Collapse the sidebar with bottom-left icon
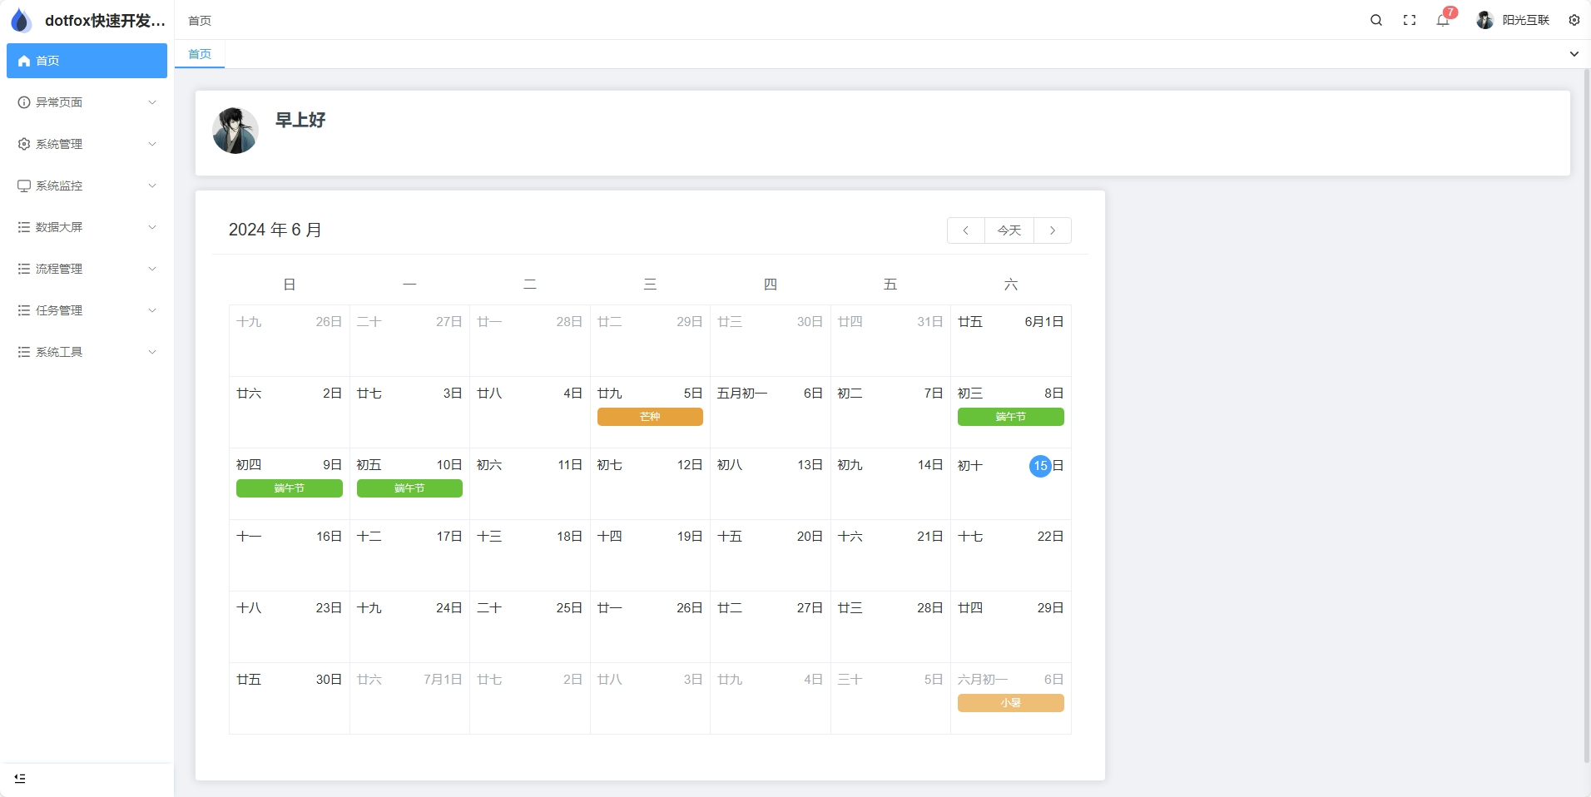 pos(20,779)
